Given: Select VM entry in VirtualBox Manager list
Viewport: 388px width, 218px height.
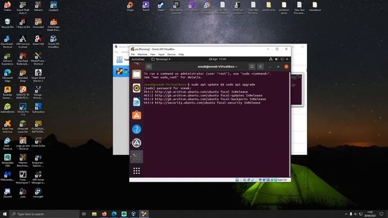Looking at the screenshot, I should pyautogui.click(x=121, y=71).
